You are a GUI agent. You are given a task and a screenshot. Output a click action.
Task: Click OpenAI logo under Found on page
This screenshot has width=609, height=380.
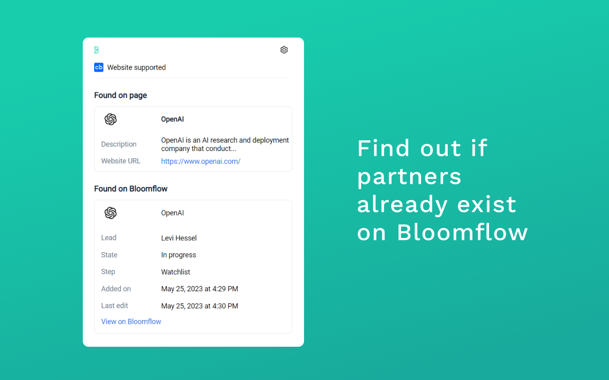pos(110,119)
